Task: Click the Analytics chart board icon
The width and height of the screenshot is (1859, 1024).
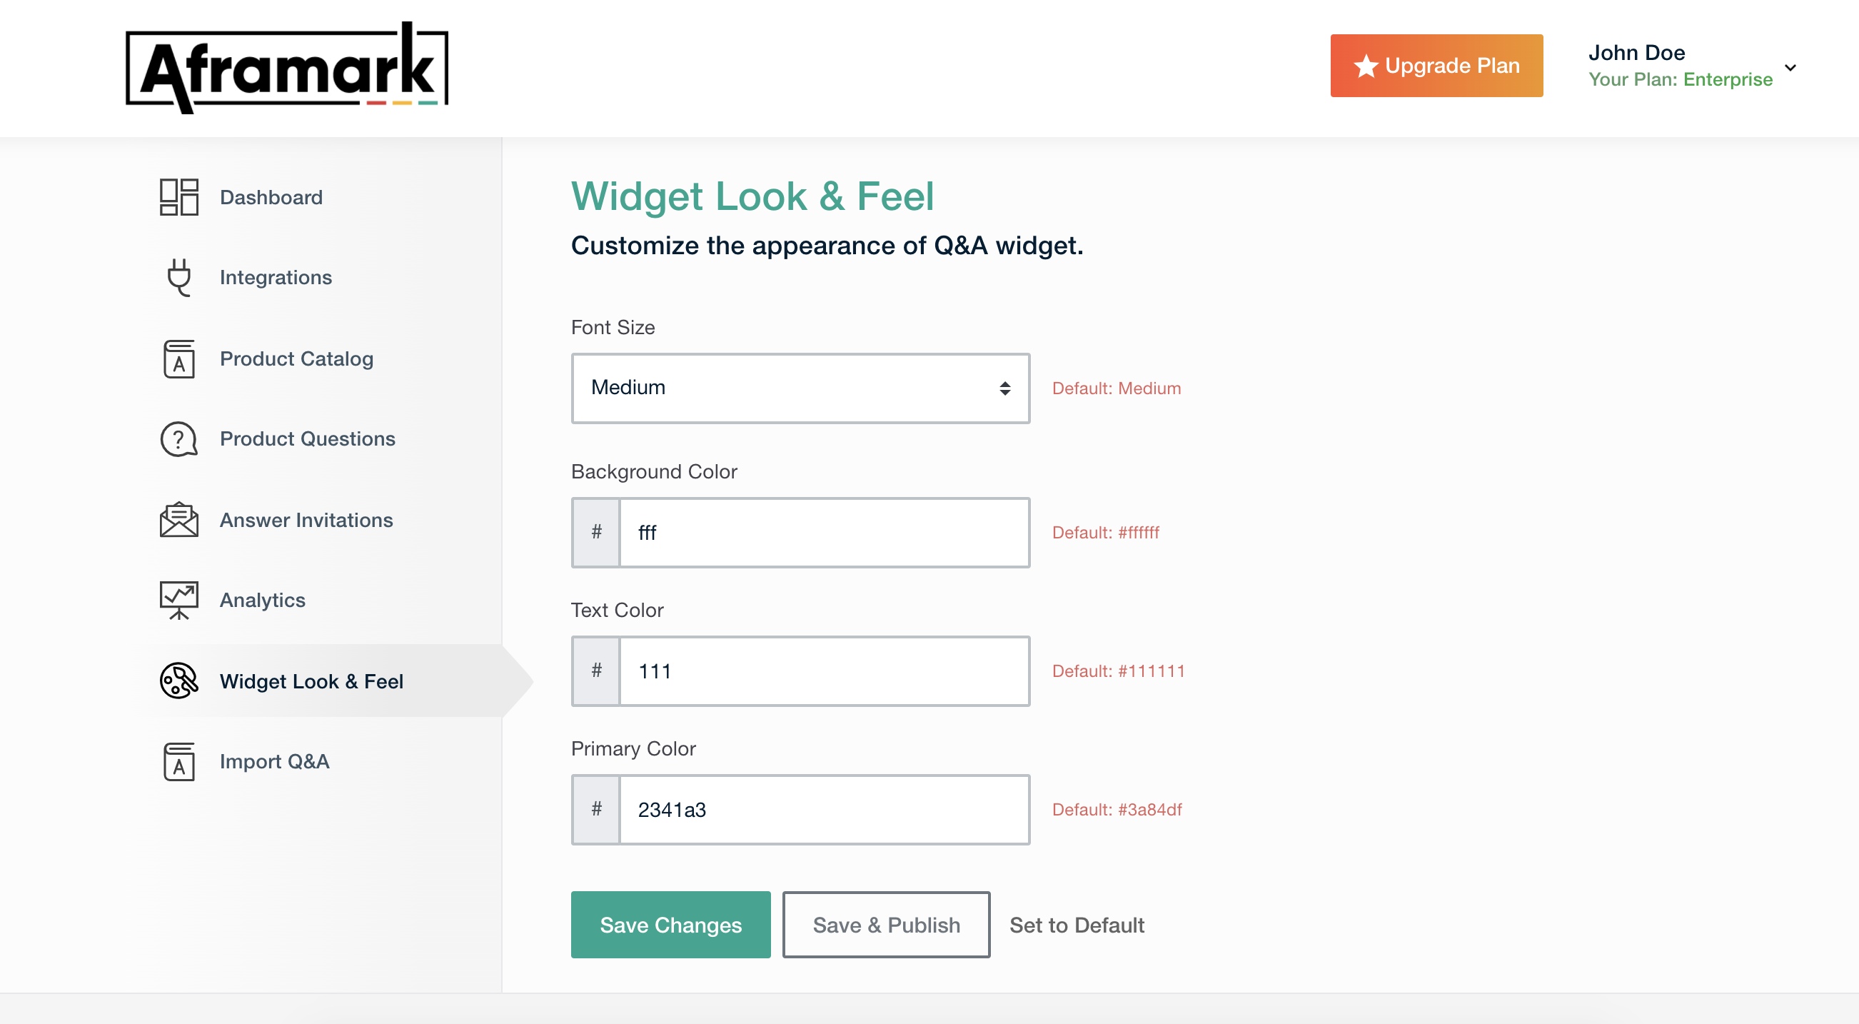Action: tap(178, 600)
